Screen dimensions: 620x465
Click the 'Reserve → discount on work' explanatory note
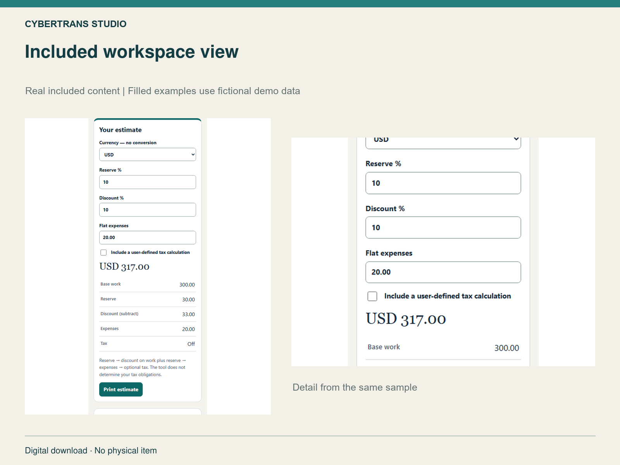tap(143, 367)
